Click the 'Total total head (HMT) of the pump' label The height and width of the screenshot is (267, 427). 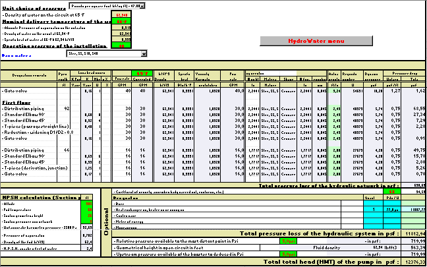pos(331,262)
